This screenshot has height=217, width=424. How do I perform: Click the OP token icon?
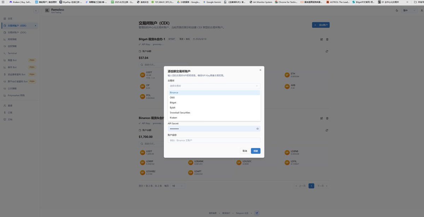pos(143,86)
